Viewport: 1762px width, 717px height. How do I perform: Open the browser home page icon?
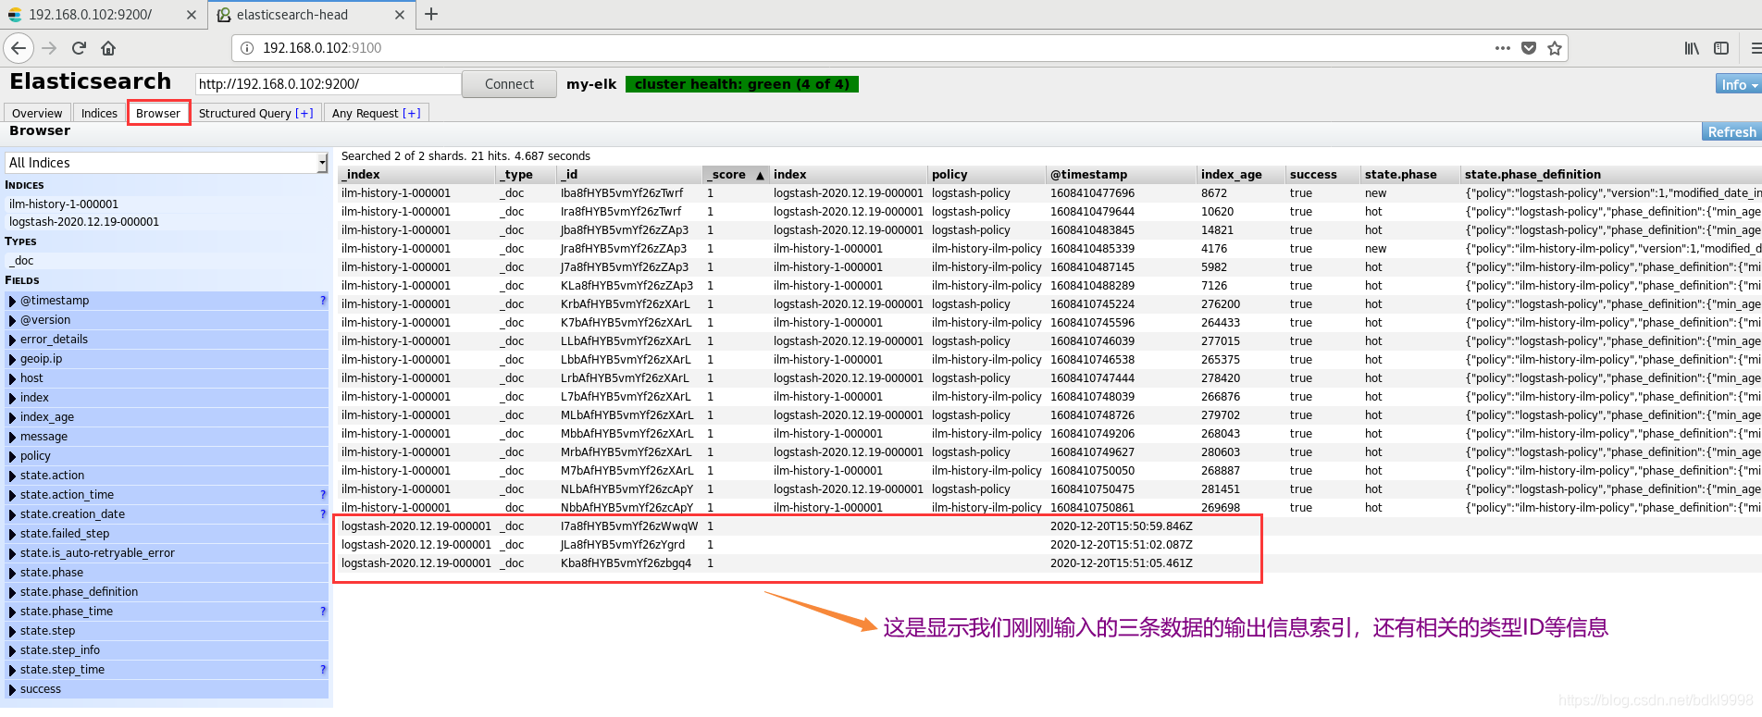pyautogui.click(x=108, y=48)
